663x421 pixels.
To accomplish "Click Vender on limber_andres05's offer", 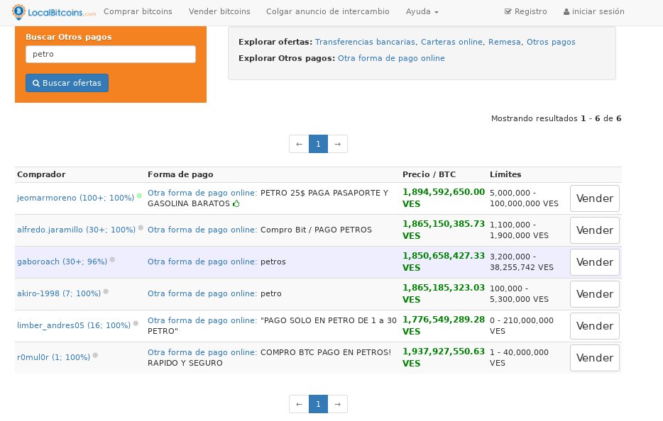I will pos(595,326).
